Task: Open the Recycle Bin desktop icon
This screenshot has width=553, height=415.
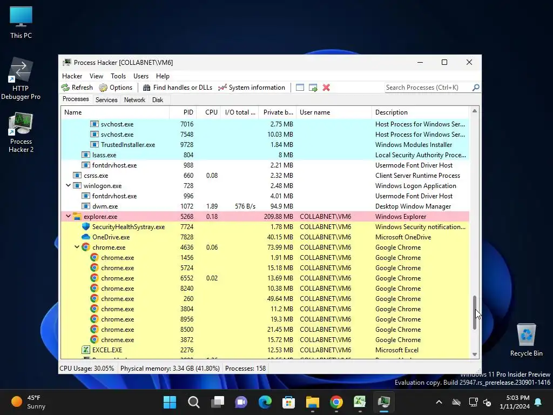Action: (526, 340)
